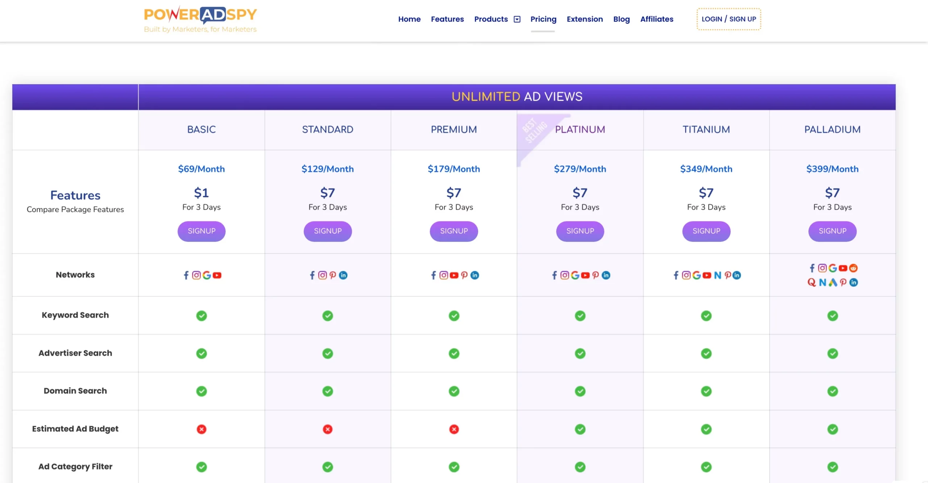Open the Features page from the navbar
Image resolution: width=928 pixels, height=483 pixels.
tap(447, 19)
